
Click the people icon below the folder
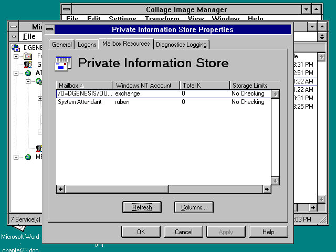(x=28, y=65)
